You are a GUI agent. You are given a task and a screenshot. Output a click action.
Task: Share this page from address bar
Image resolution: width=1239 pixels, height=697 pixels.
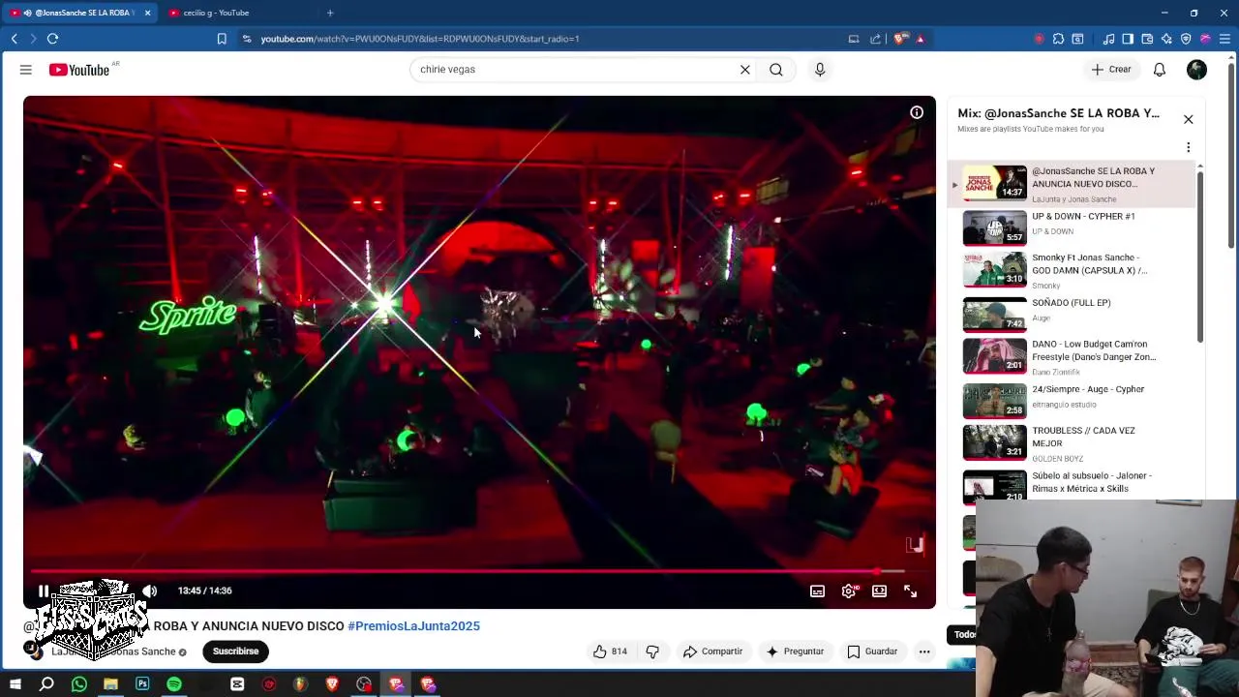pos(875,39)
